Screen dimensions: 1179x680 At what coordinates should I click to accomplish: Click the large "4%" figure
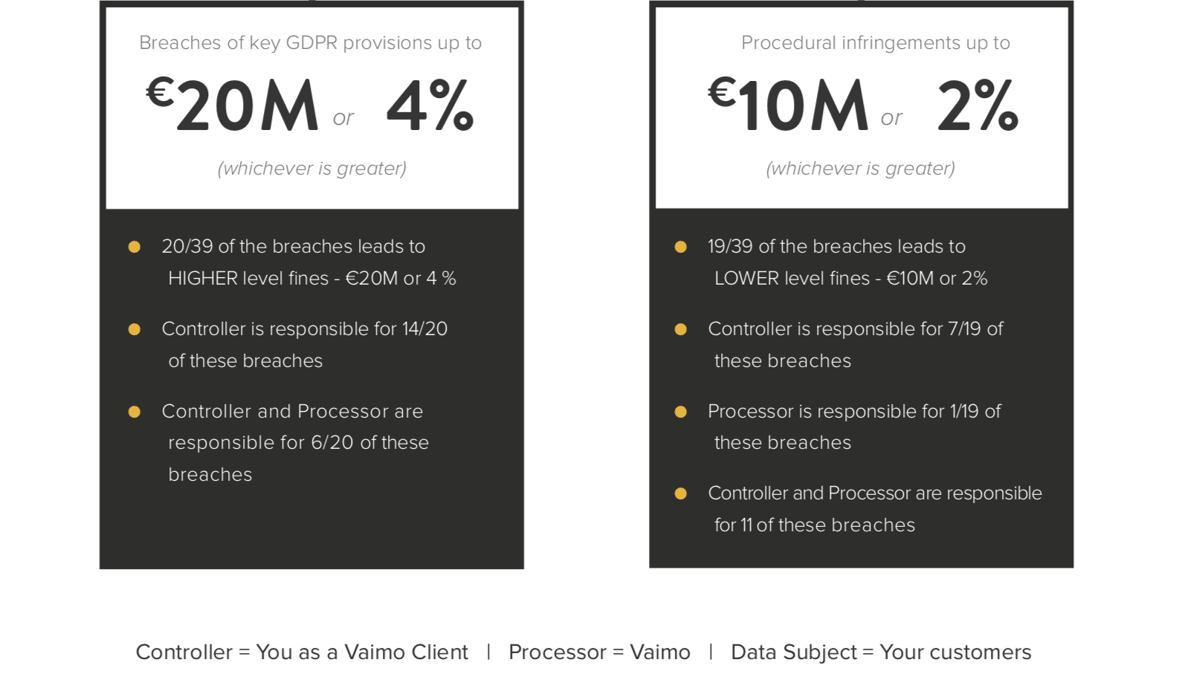point(430,106)
